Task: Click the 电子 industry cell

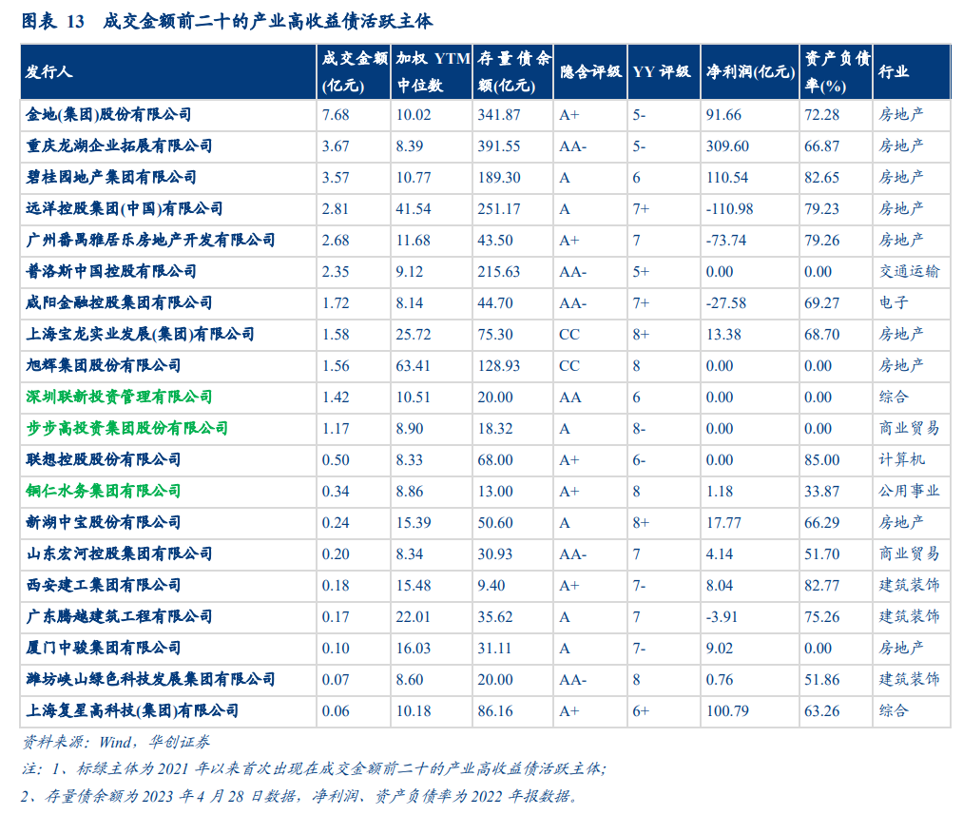Action: coord(894,302)
